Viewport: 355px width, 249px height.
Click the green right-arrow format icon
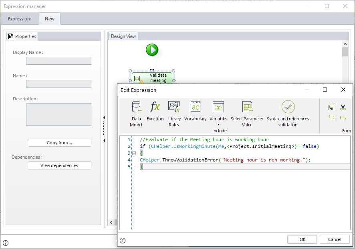(343, 118)
